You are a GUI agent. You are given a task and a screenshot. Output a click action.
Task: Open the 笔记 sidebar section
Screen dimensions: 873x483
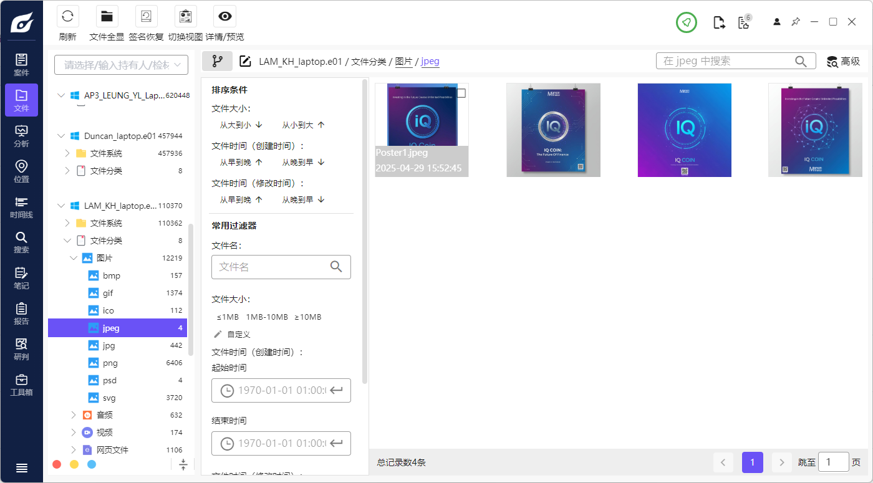click(21, 278)
